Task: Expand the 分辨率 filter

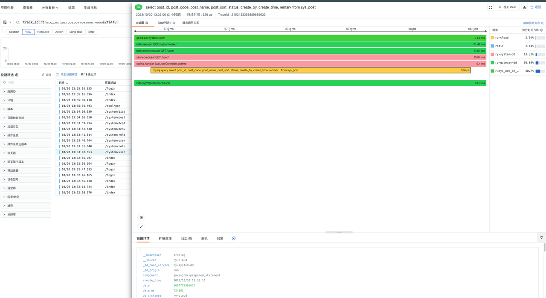Action: [26, 215]
